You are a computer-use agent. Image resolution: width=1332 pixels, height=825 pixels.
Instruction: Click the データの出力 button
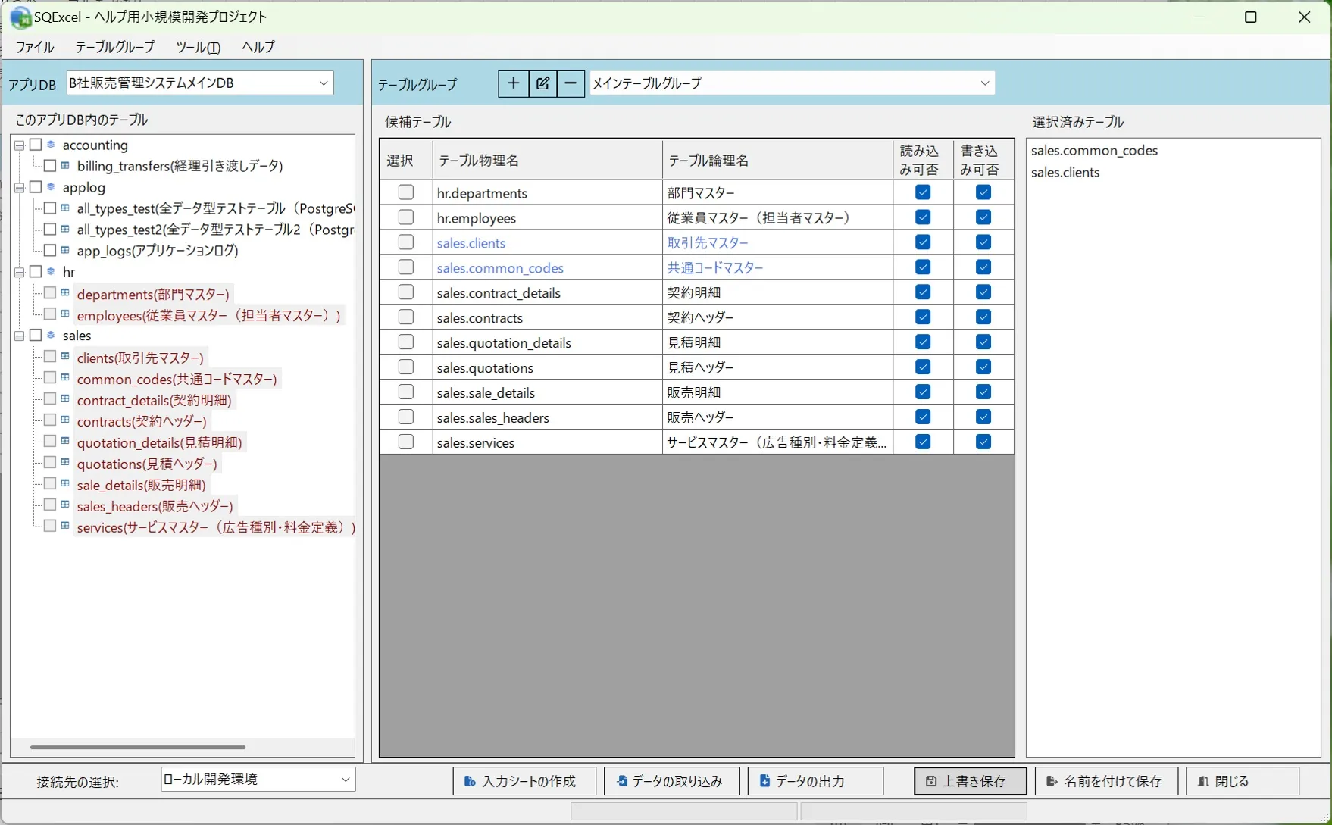point(815,781)
